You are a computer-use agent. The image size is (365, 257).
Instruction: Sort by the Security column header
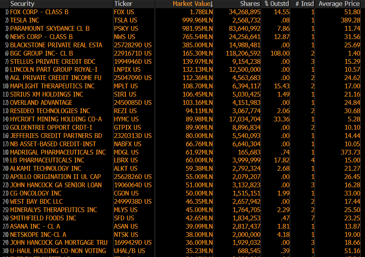[22, 4]
